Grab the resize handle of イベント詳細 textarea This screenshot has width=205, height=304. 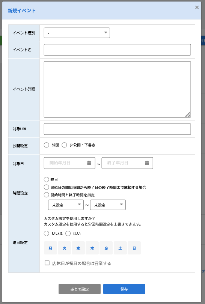point(188,114)
